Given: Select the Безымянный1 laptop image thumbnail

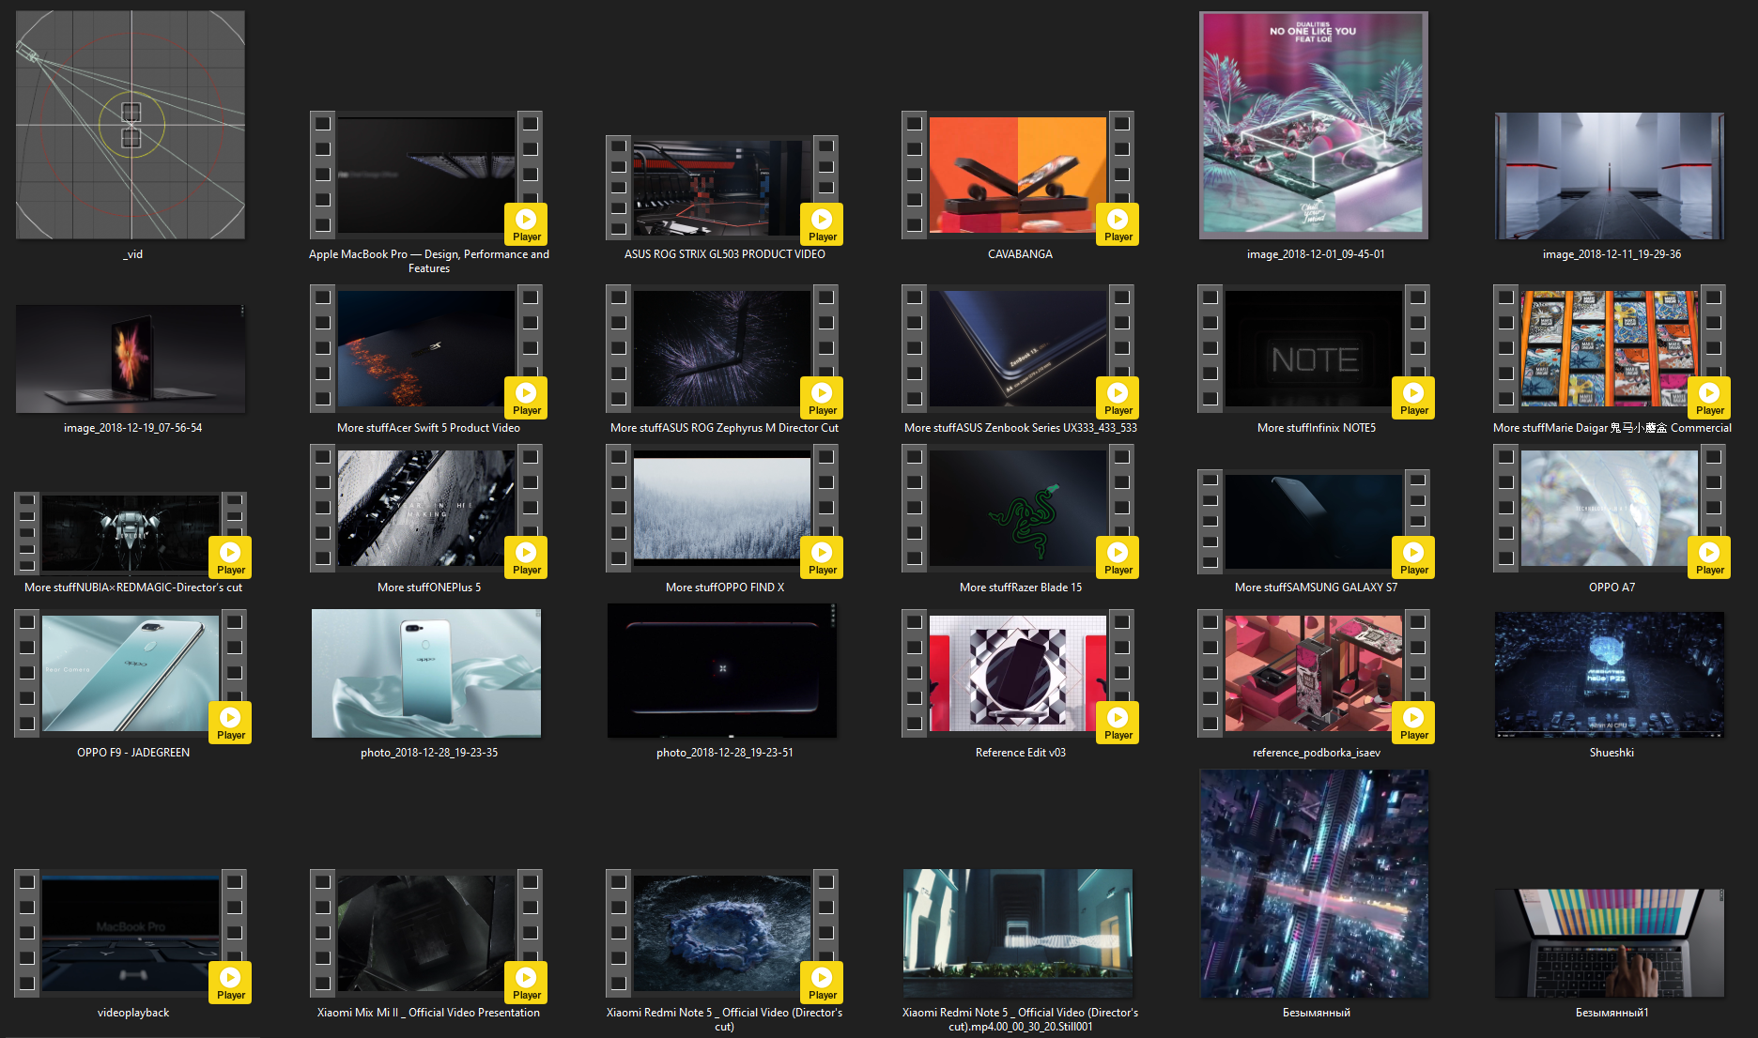Looking at the screenshot, I should [1610, 943].
